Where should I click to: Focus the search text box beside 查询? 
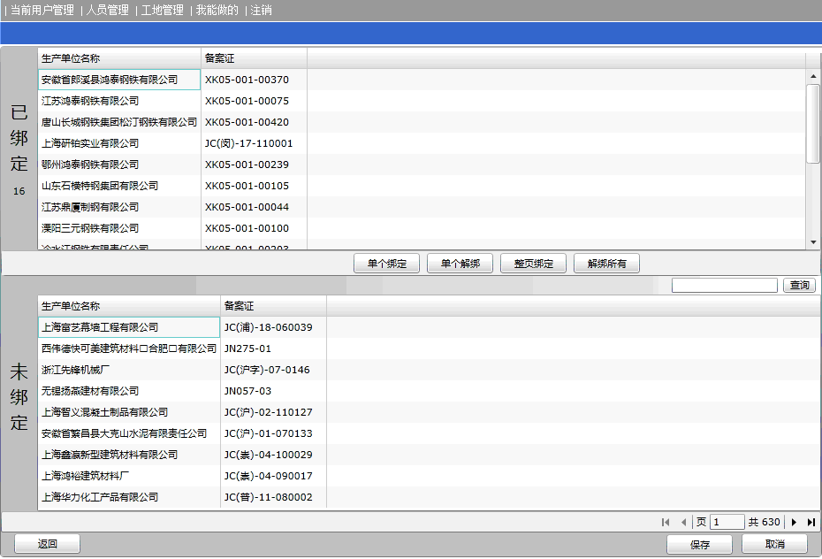(x=725, y=286)
